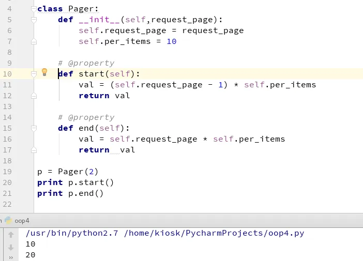Click the Python icon beside oop4
This screenshot has width=363, height=261.
[8, 220]
